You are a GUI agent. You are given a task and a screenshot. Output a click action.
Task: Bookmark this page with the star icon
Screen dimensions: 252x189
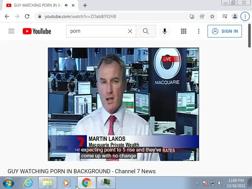coord(212,16)
